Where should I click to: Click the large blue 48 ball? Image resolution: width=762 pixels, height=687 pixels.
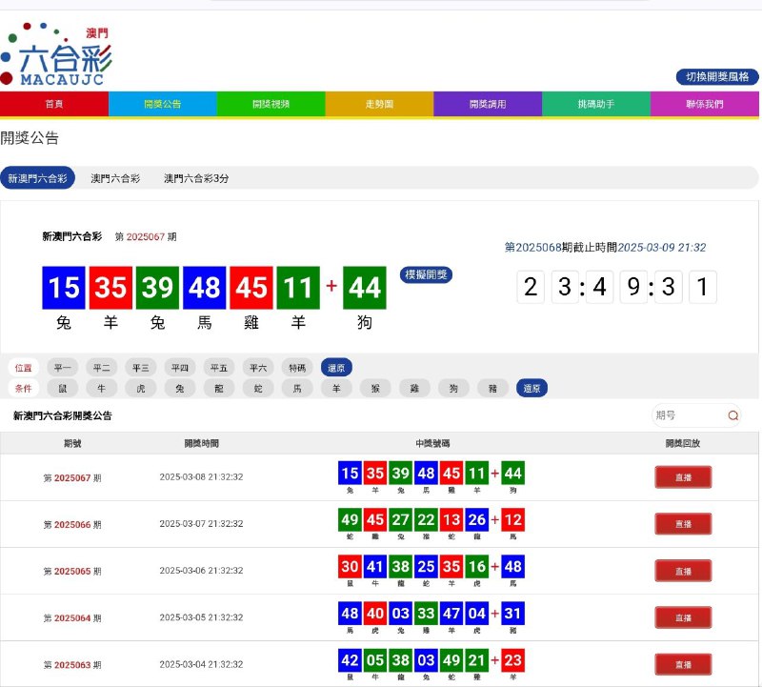205,288
